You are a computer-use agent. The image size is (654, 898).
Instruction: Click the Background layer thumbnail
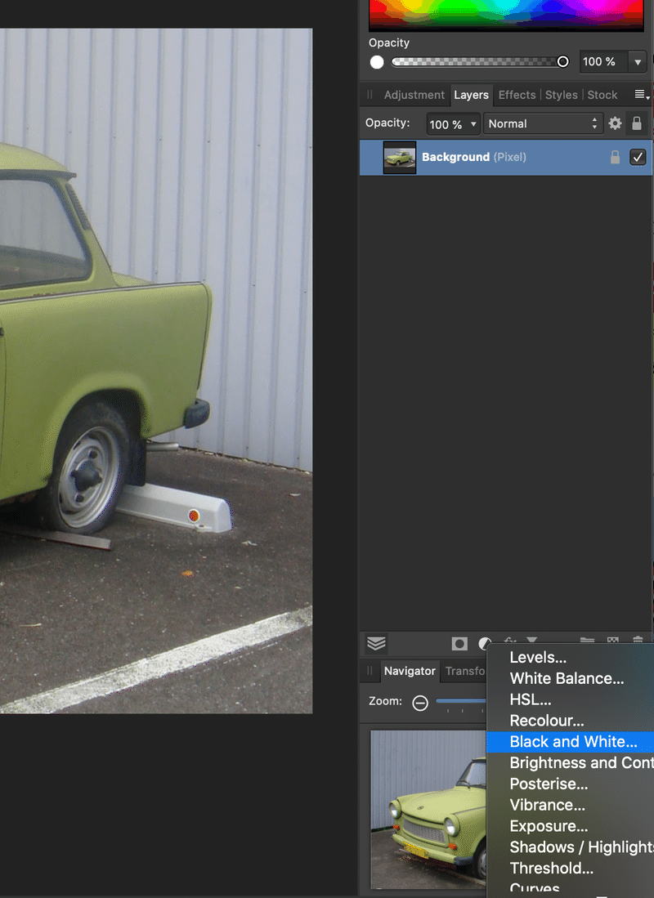(400, 158)
